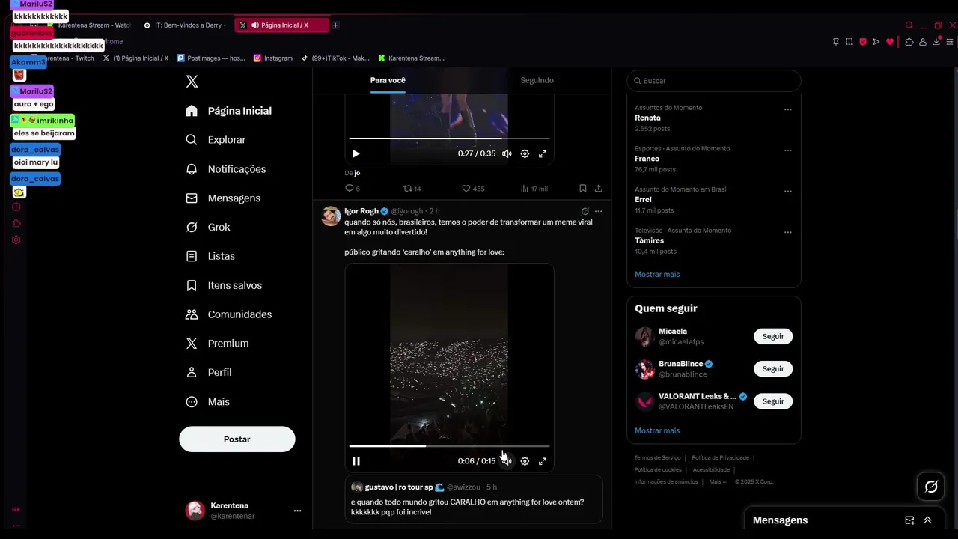Open the floating Grok button at bottom right
This screenshot has width=958, height=539.
point(931,487)
